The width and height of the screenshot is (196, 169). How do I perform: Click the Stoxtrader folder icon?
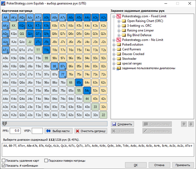[x=119, y=59]
